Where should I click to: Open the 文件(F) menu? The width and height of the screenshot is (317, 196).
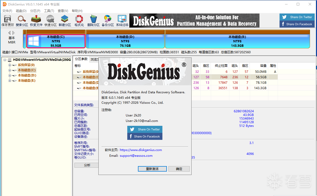click(x=7, y=11)
